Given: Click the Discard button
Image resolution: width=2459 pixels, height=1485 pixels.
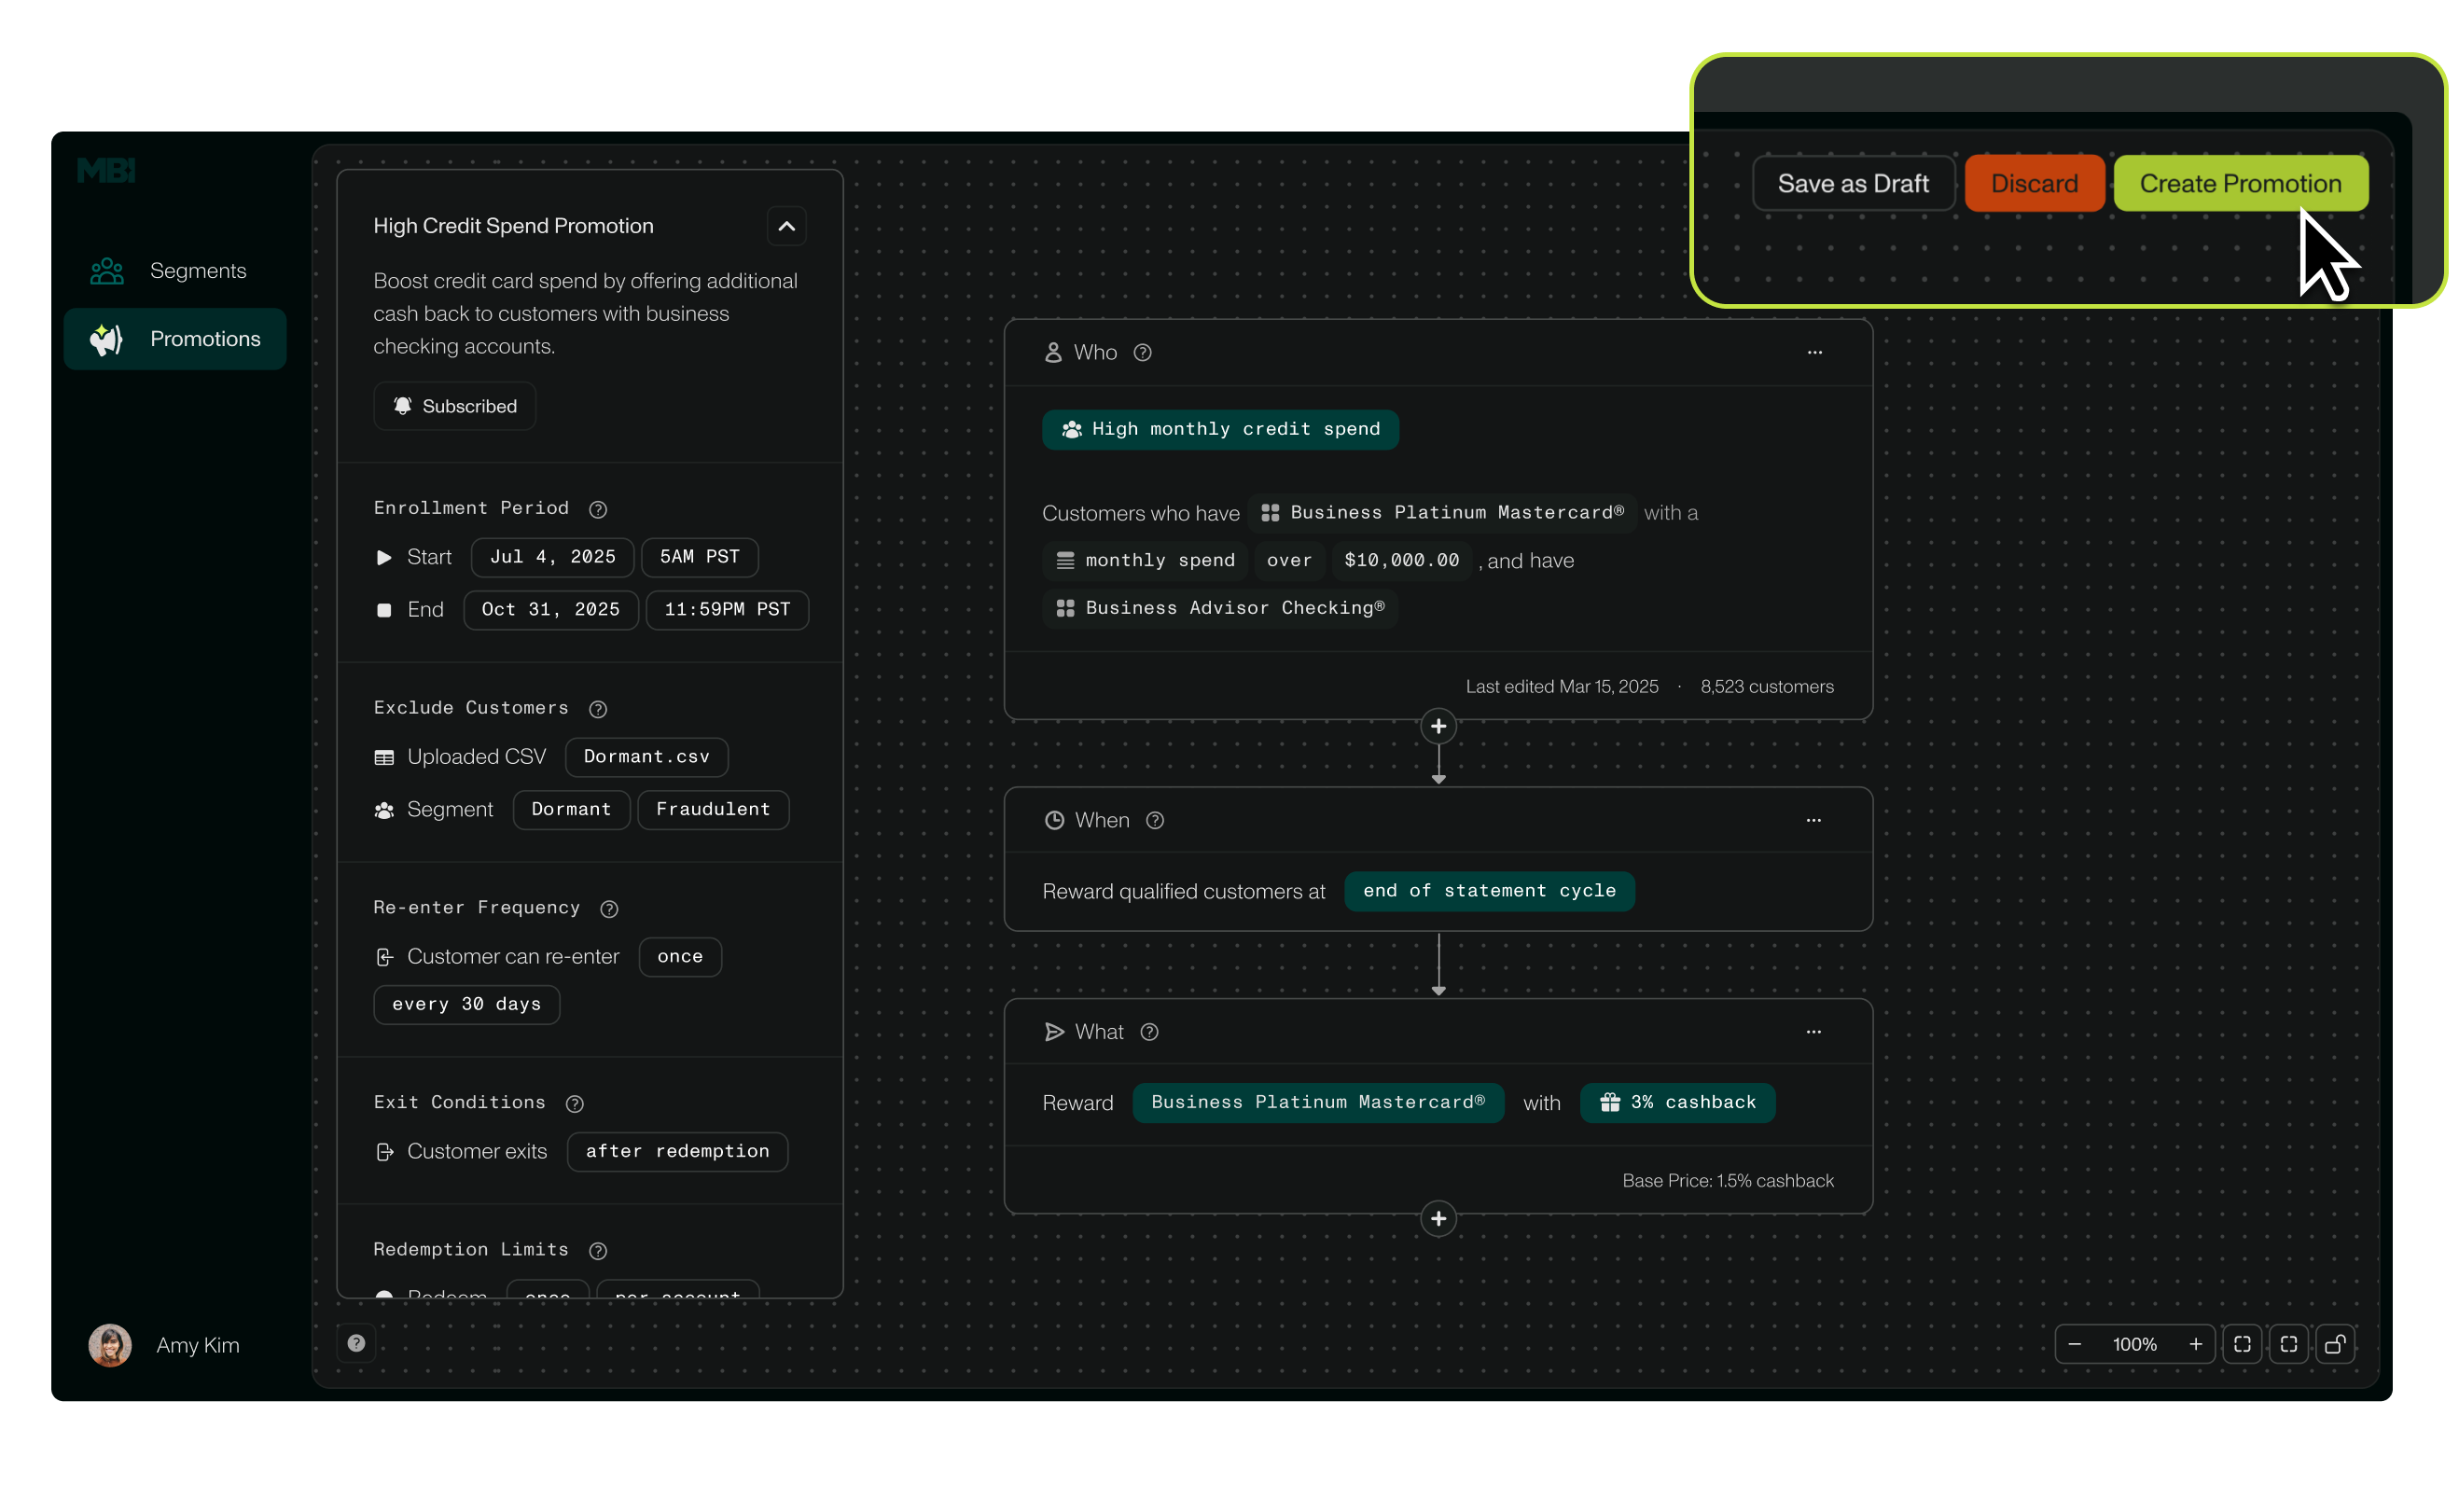Looking at the screenshot, I should 2034,184.
